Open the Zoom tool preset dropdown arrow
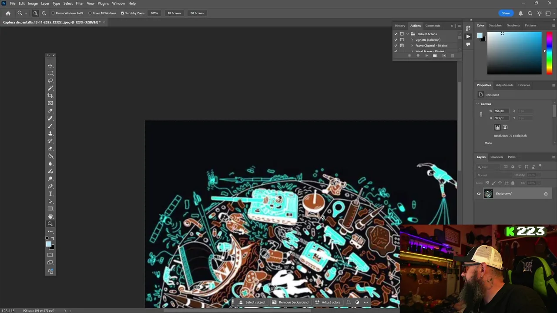The image size is (557, 313). click(26, 13)
